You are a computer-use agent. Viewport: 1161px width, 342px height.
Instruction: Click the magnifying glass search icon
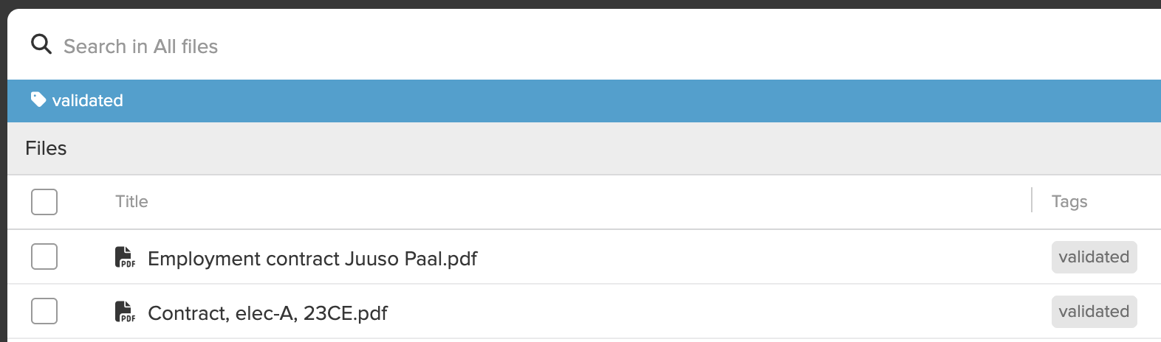[x=41, y=45]
